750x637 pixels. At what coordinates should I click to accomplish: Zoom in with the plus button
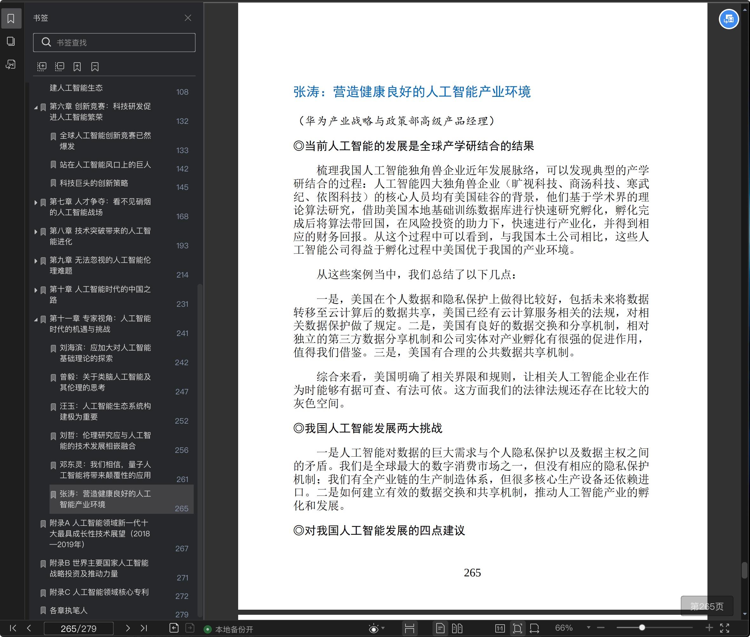[x=709, y=627]
